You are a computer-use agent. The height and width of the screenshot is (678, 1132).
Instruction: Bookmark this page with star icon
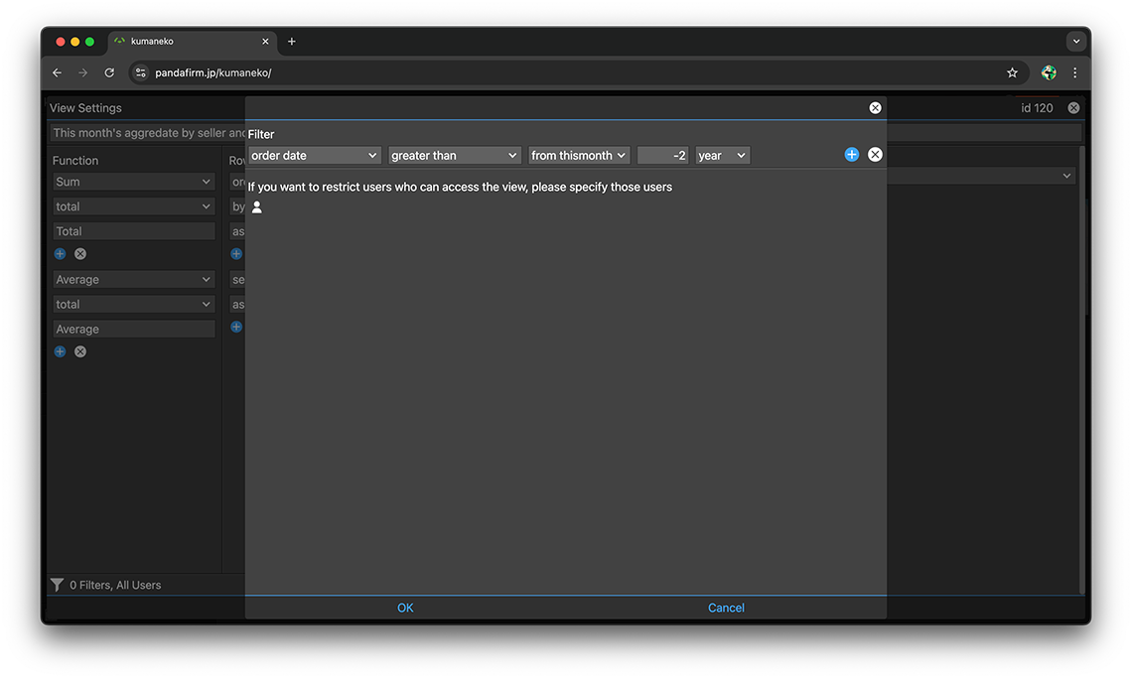coord(1012,72)
